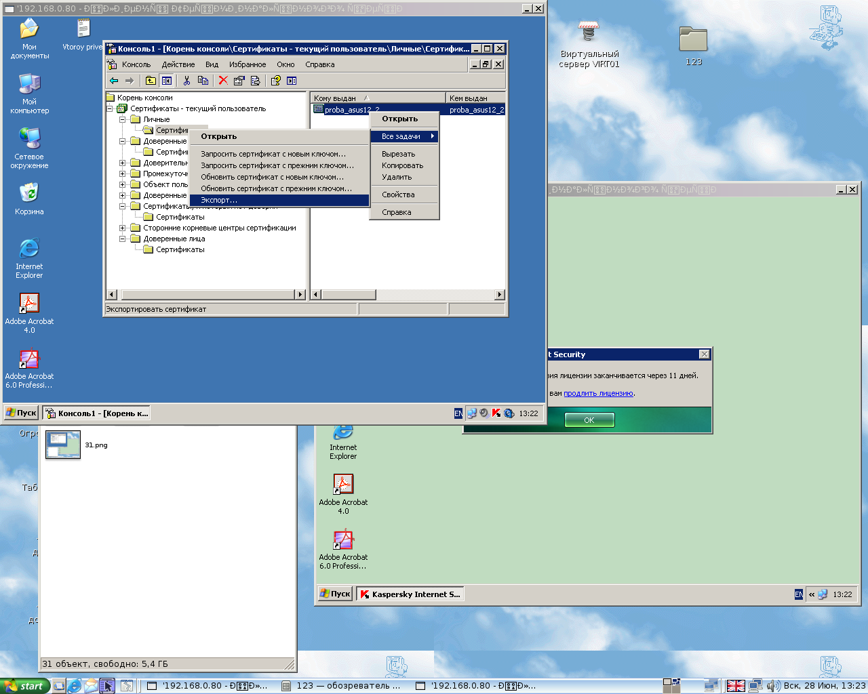This screenshot has height=694, width=868.
Task: Open the Действие menu in menu bar
Action: [x=178, y=65]
